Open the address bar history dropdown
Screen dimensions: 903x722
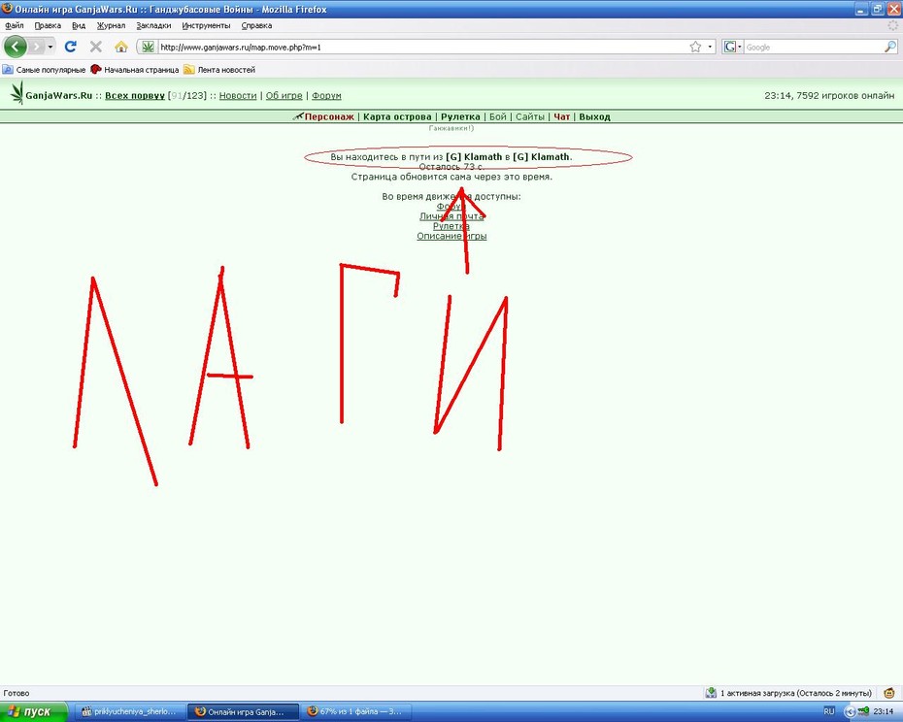710,47
